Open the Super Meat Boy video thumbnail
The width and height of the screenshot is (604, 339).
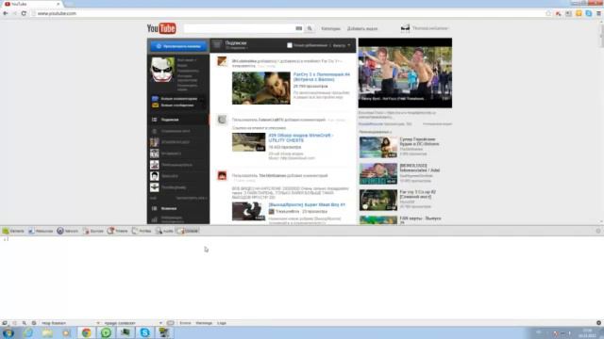(248, 211)
